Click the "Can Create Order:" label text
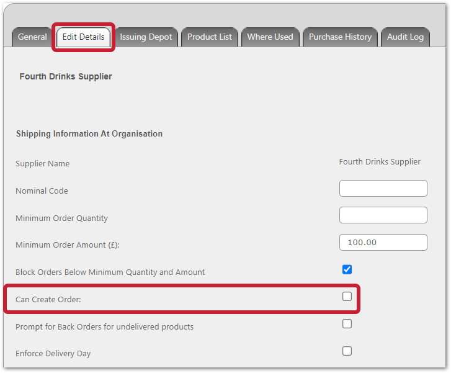The image size is (451, 373). pos(48,300)
